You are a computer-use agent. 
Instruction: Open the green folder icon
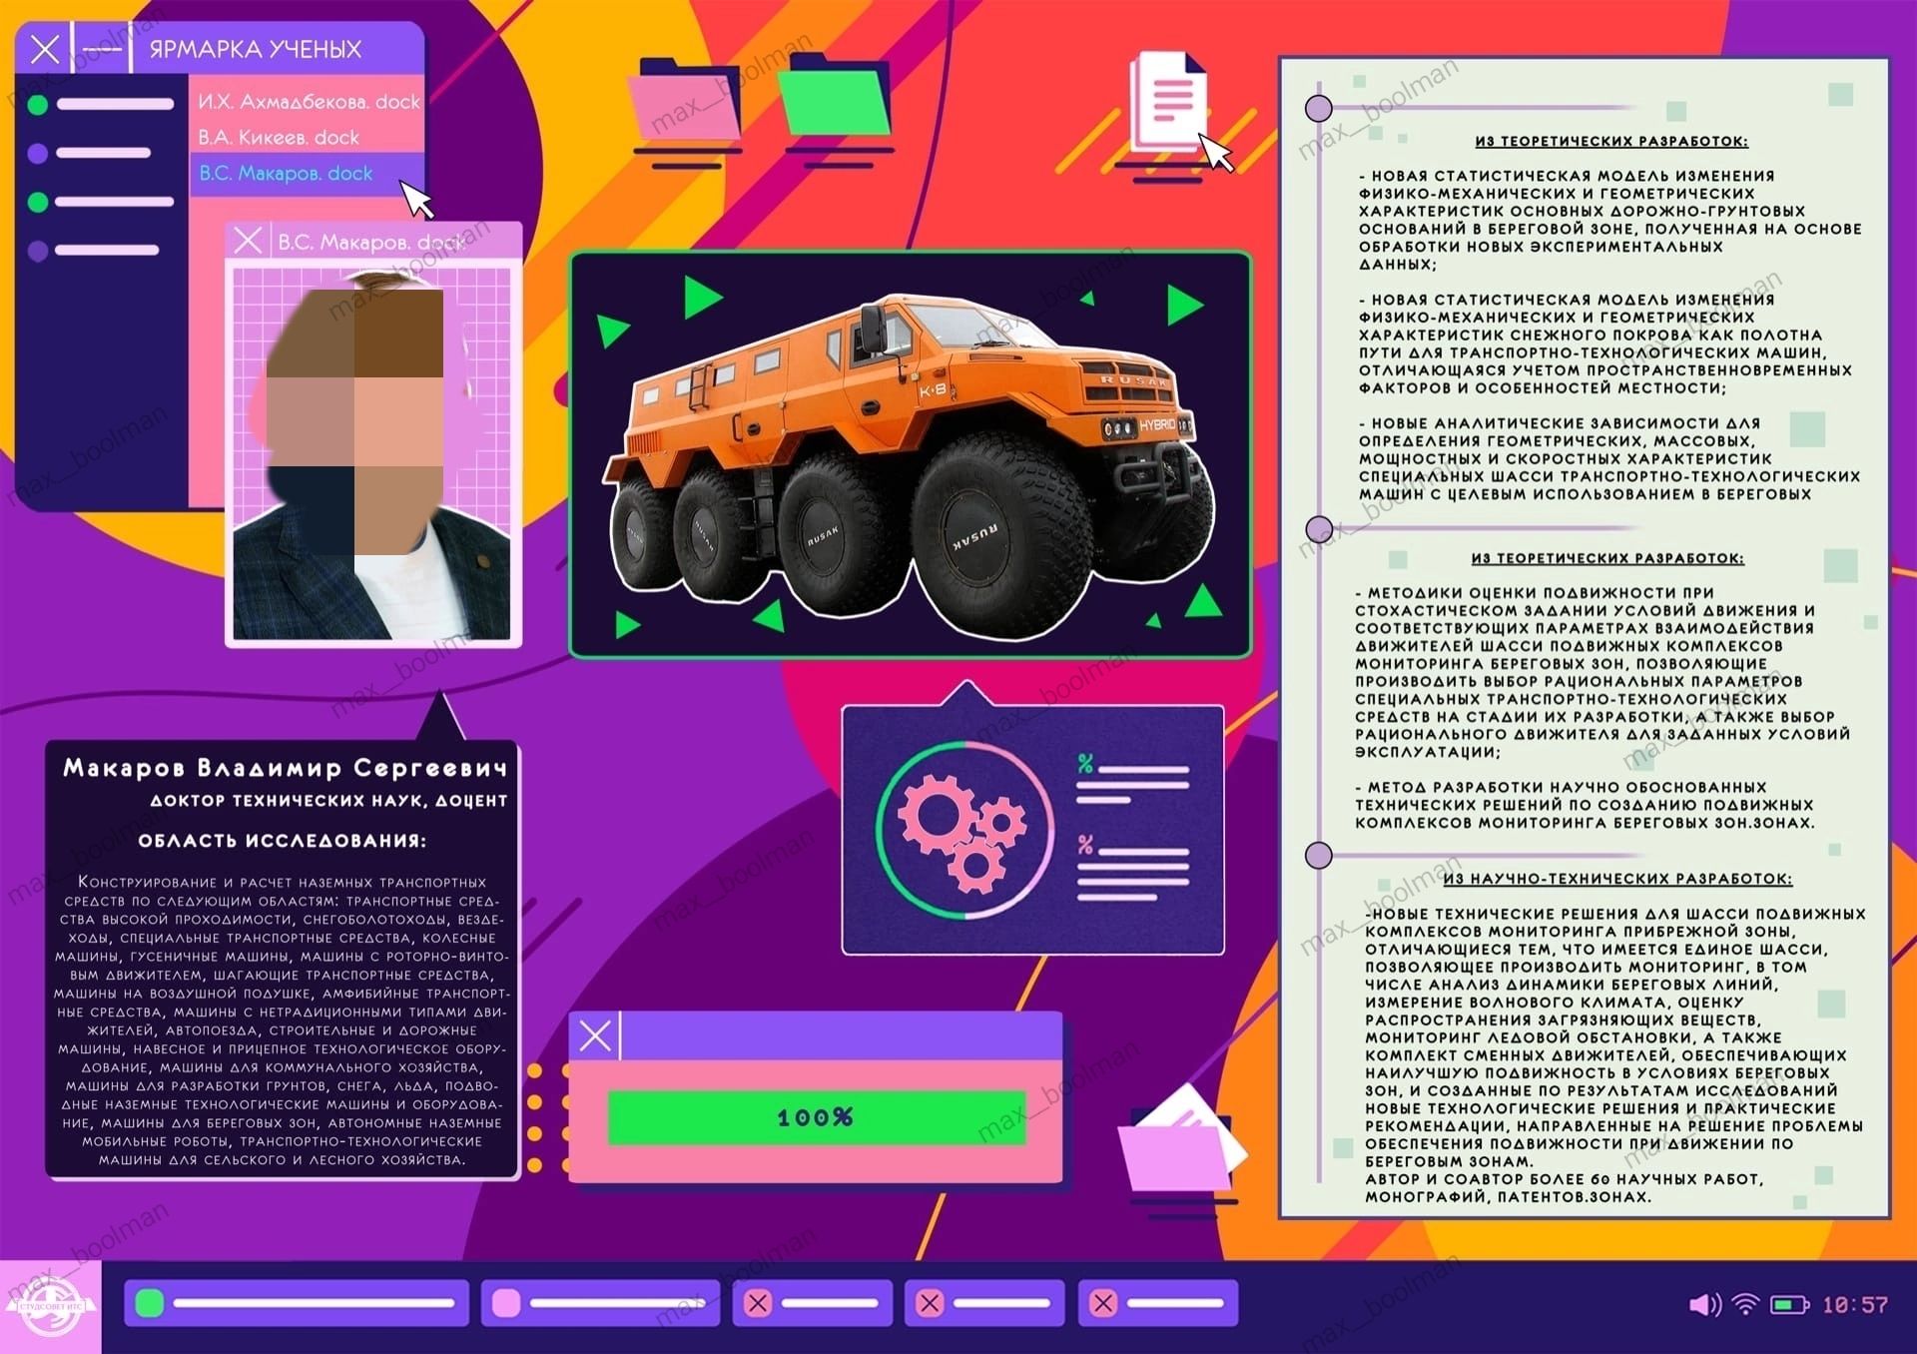(x=836, y=94)
